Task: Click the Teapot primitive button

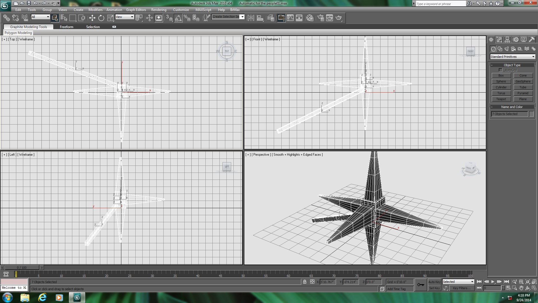Action: point(501,99)
